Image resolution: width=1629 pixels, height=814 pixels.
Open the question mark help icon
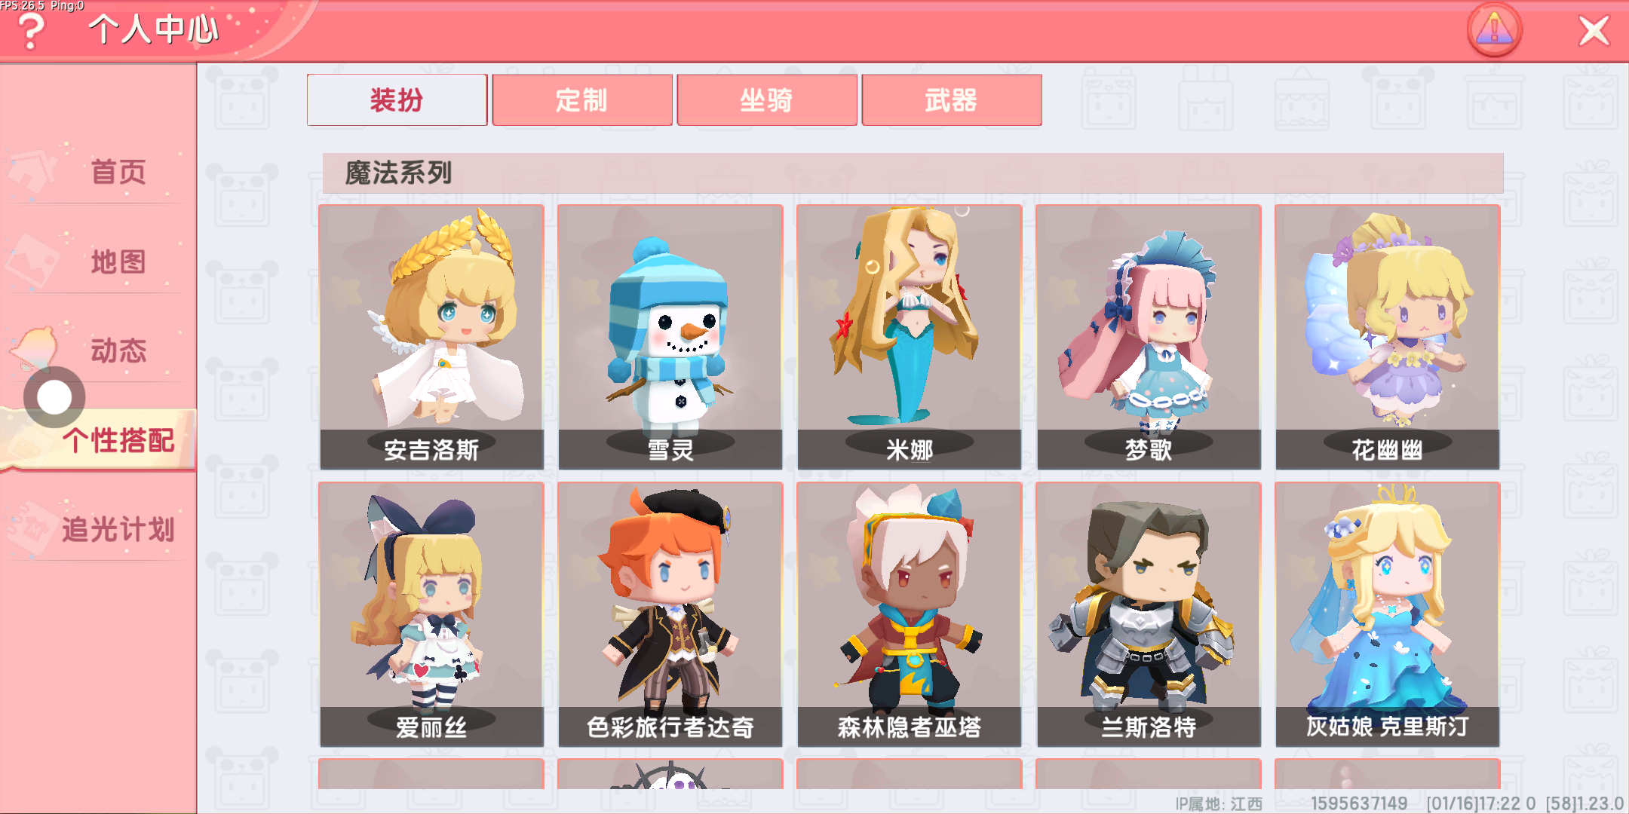[31, 32]
